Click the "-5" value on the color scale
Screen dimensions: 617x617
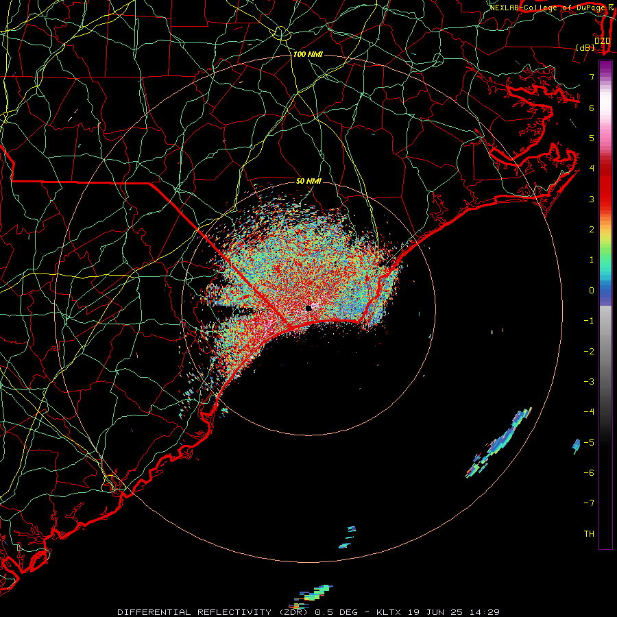coord(589,442)
